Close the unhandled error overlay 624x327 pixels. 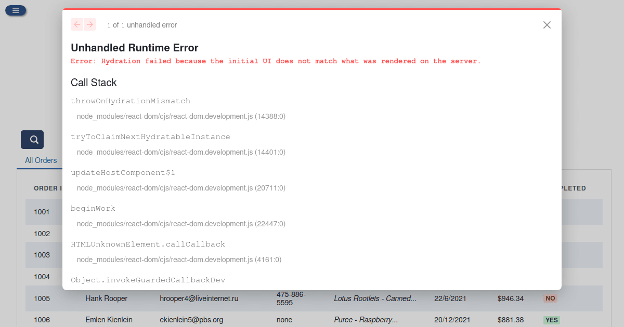pos(547,25)
